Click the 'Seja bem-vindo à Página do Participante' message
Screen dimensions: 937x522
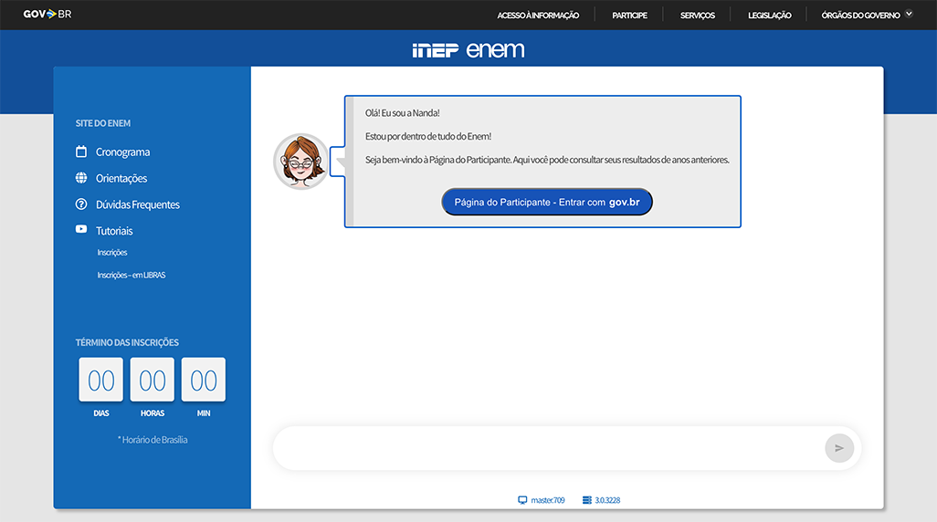pyautogui.click(x=547, y=160)
